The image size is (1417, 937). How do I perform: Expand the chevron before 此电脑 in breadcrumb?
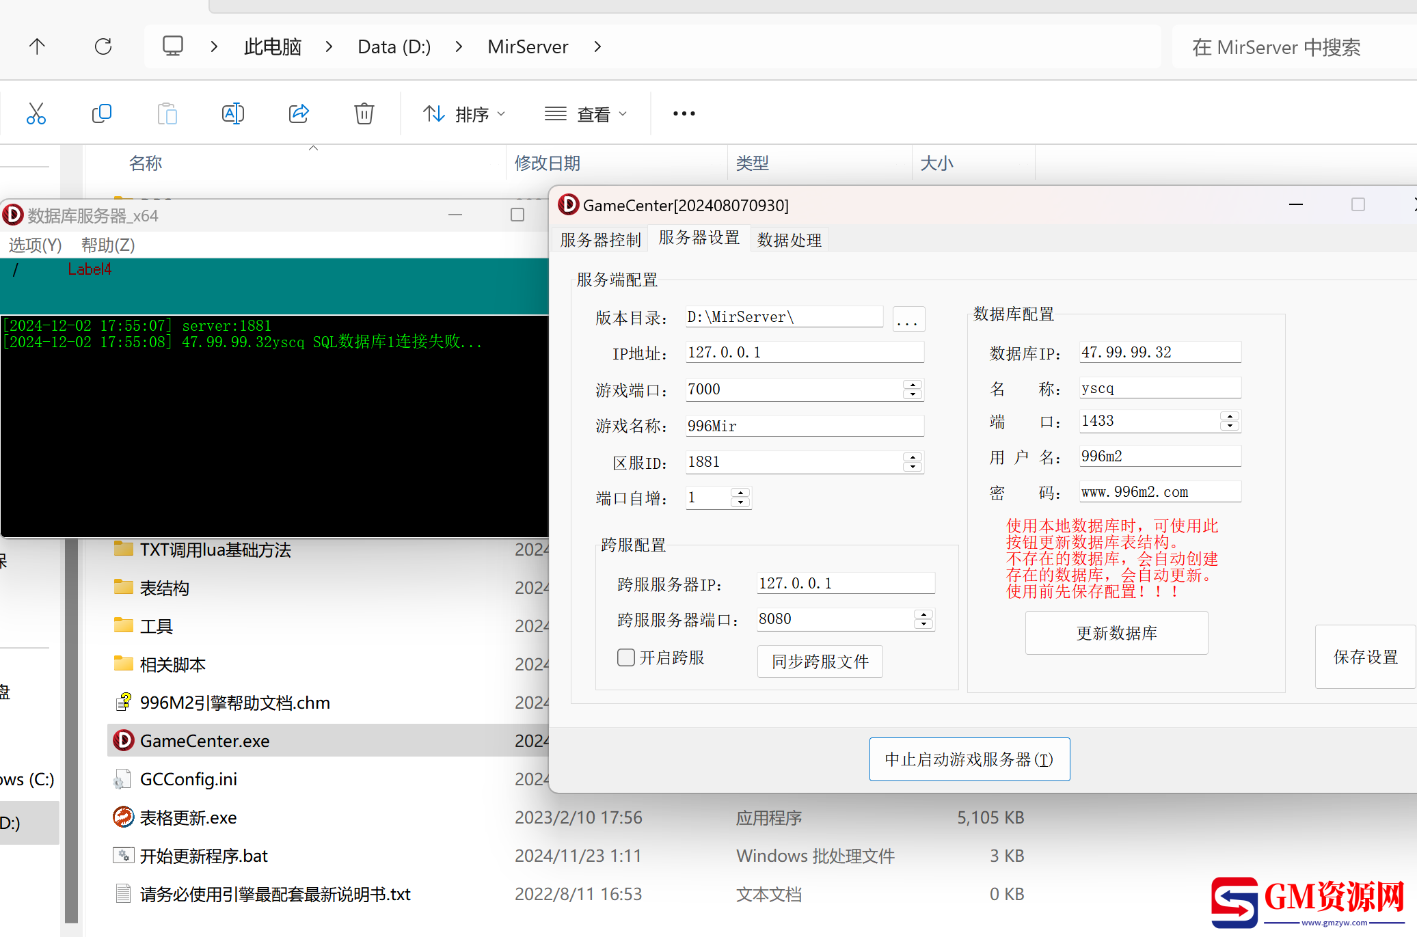pyautogui.click(x=214, y=46)
